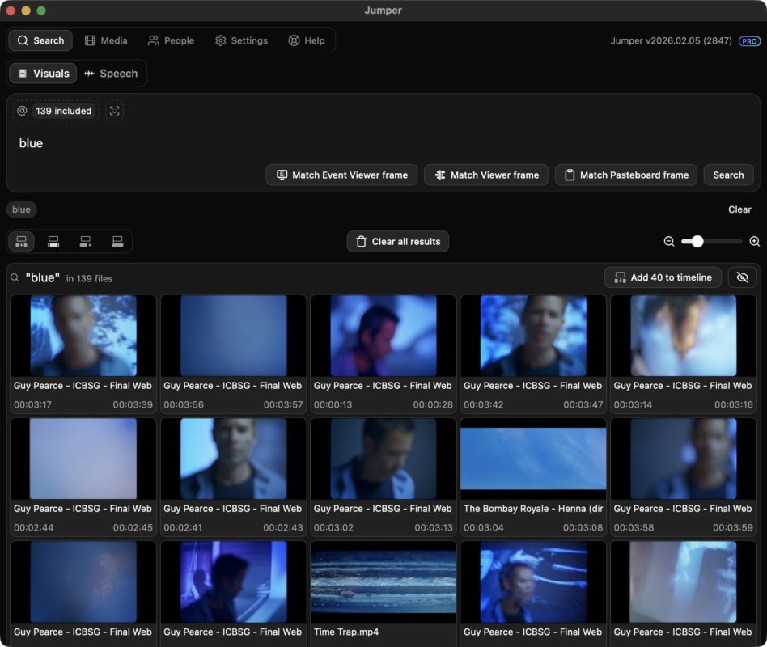Image resolution: width=767 pixels, height=647 pixels.
Task: Open Guy Pearce thumbnail at 00:03:58
Action: tap(684, 459)
